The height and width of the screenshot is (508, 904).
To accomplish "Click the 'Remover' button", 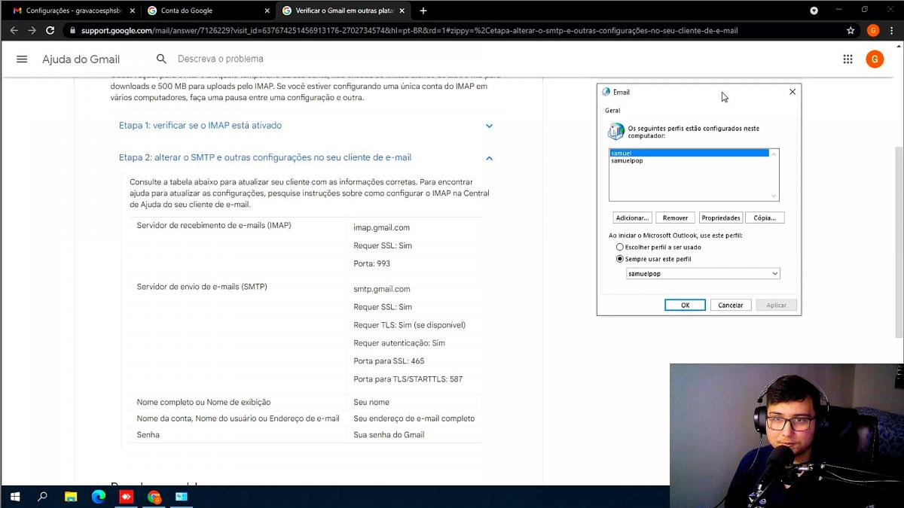I will coord(675,217).
